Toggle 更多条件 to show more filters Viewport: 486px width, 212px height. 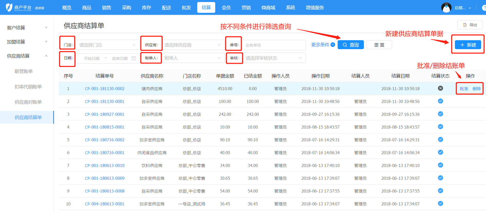coord(323,45)
